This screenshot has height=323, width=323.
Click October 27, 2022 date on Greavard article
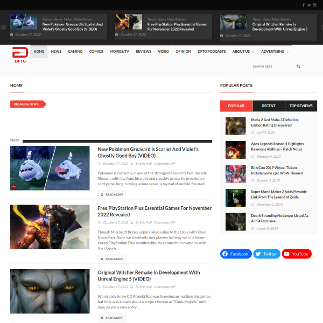coord(116,164)
